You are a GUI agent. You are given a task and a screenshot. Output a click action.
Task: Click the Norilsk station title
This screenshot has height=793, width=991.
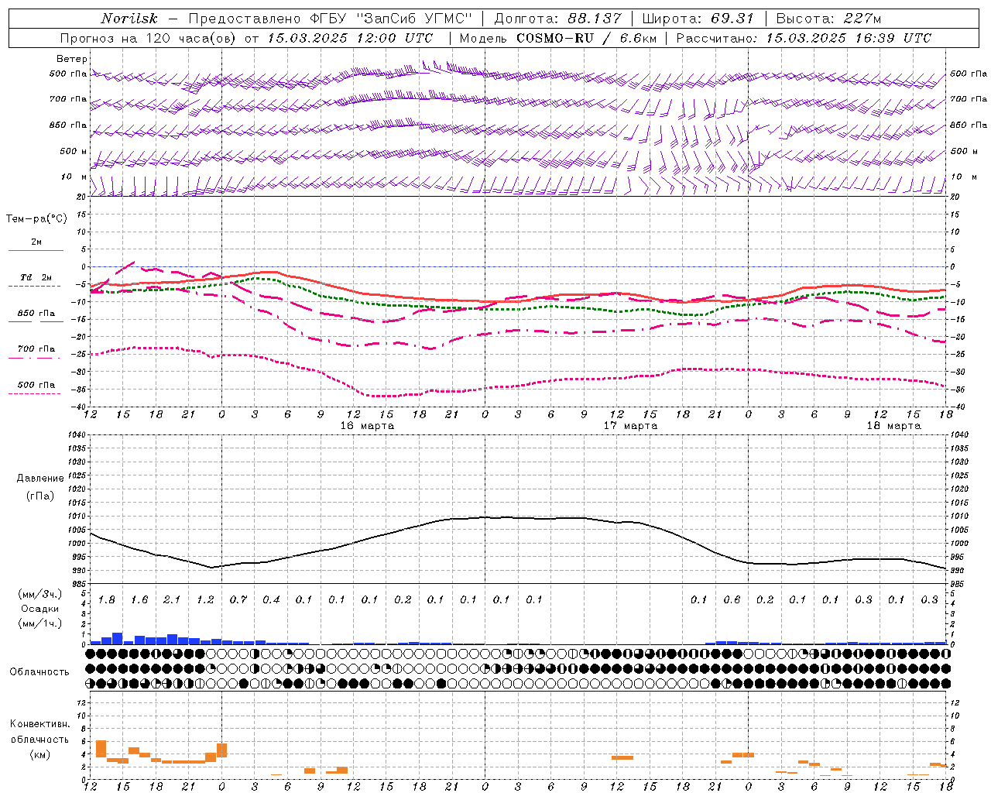click(x=129, y=19)
